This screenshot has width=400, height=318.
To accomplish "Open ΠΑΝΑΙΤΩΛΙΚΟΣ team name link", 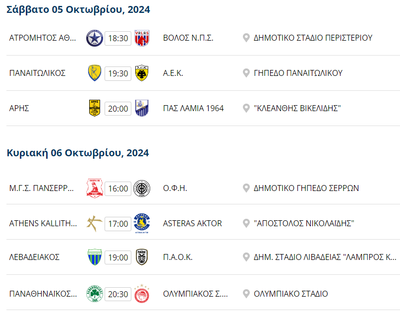I will (x=37, y=73).
